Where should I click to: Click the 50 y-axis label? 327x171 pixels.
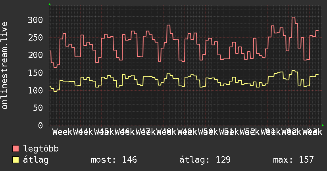pos(38,108)
